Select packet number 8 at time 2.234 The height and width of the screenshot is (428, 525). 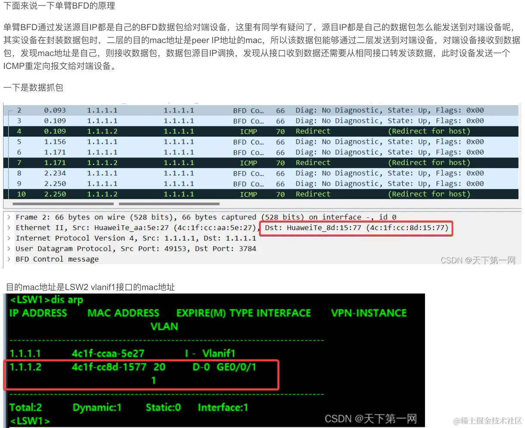coord(261,173)
